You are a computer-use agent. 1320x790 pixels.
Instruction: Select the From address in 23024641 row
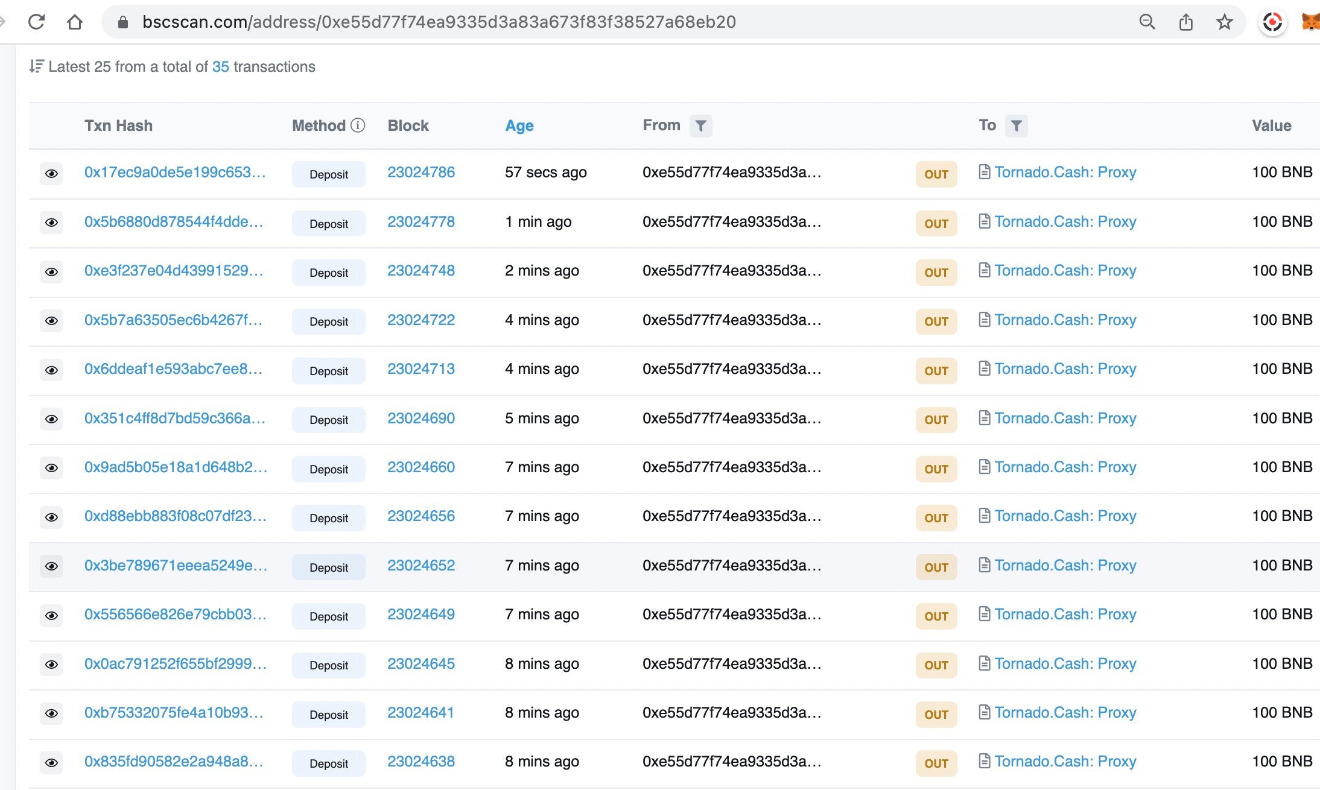click(732, 712)
